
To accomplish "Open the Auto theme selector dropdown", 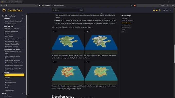I will coord(167,10).
